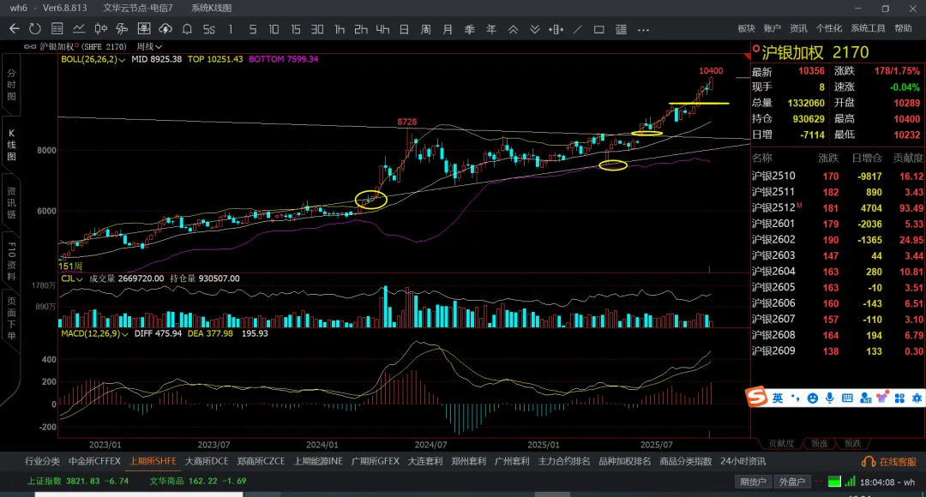Screen dimensions: 926x497
Task: Refresh the chart with the reload icon
Action: pos(35,29)
